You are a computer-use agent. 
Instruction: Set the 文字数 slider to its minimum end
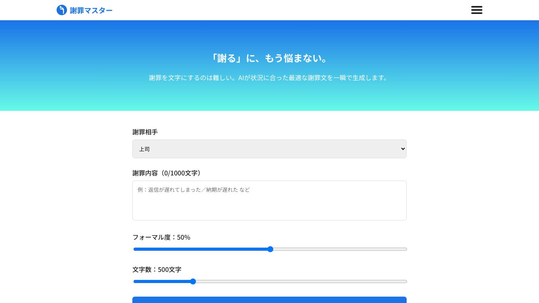tap(134, 281)
